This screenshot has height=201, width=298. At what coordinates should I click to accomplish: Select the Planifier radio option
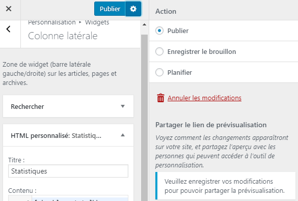point(159,72)
